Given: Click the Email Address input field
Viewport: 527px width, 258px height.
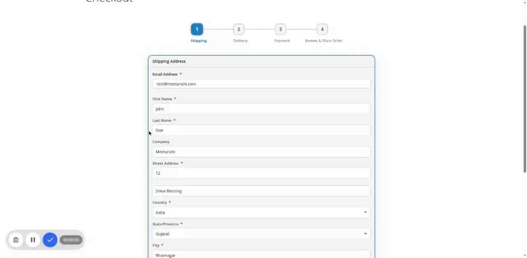Looking at the screenshot, I should [261, 84].
